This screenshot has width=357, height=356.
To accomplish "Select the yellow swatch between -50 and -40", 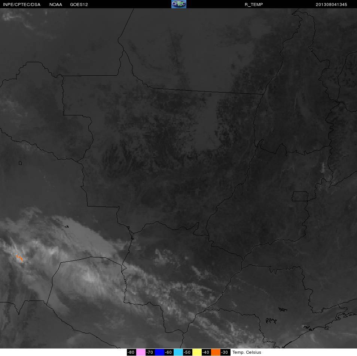I will click(197, 352).
